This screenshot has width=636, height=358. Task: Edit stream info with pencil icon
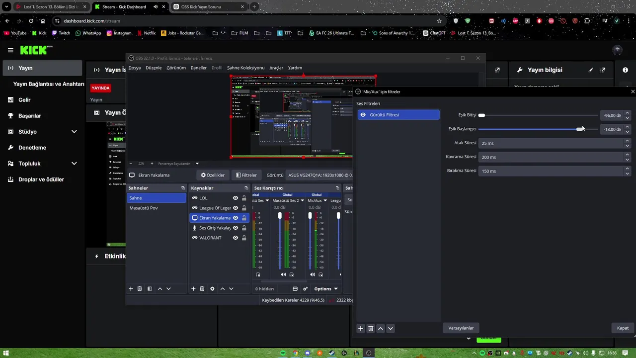[591, 70]
